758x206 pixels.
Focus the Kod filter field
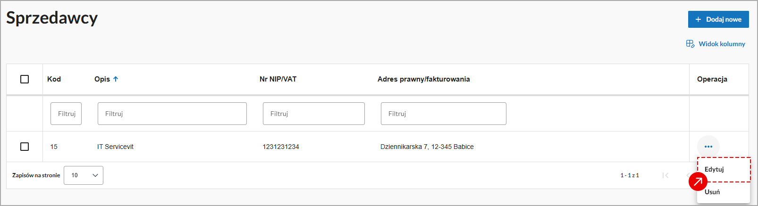66,114
